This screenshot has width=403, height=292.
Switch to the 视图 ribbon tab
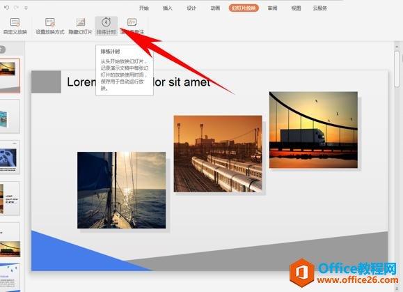(296, 8)
